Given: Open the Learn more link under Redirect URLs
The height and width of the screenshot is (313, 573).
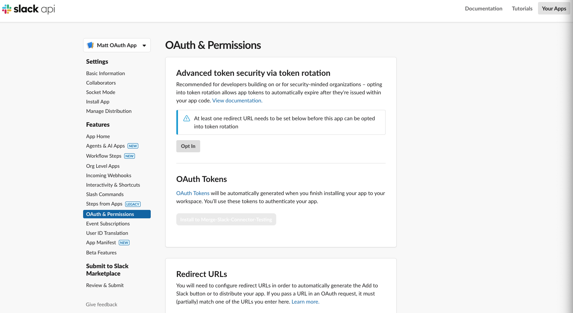Looking at the screenshot, I should tap(306, 302).
